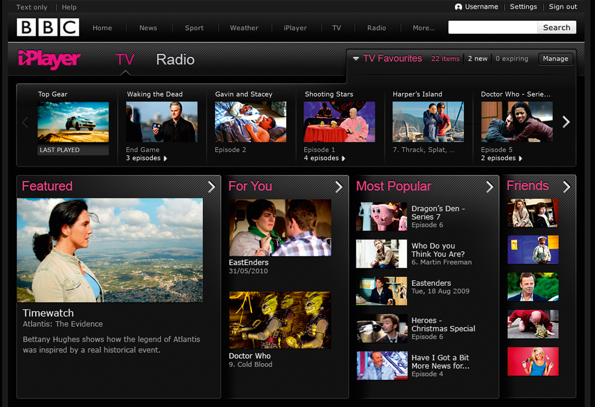Open the Weather section
This screenshot has width=595, height=407.
[244, 28]
